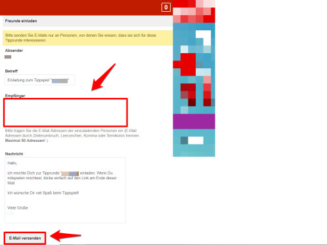This screenshot has height=245, width=327.
Task: Place cursor on the Hallo greeting line
Action: tap(12, 163)
